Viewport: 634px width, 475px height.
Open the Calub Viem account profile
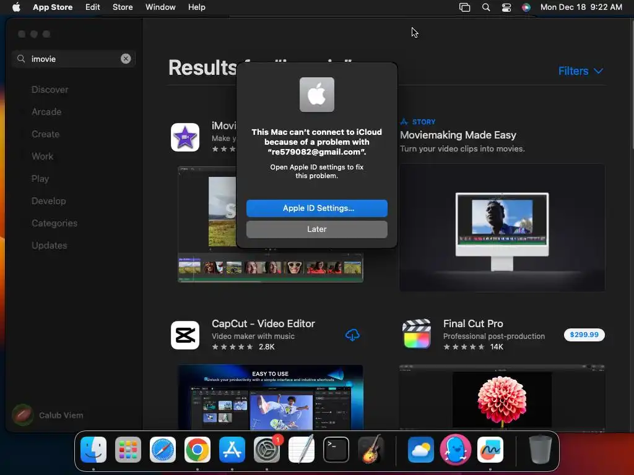pos(48,415)
